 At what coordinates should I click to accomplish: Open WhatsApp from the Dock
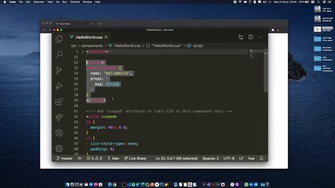(x=247, y=184)
